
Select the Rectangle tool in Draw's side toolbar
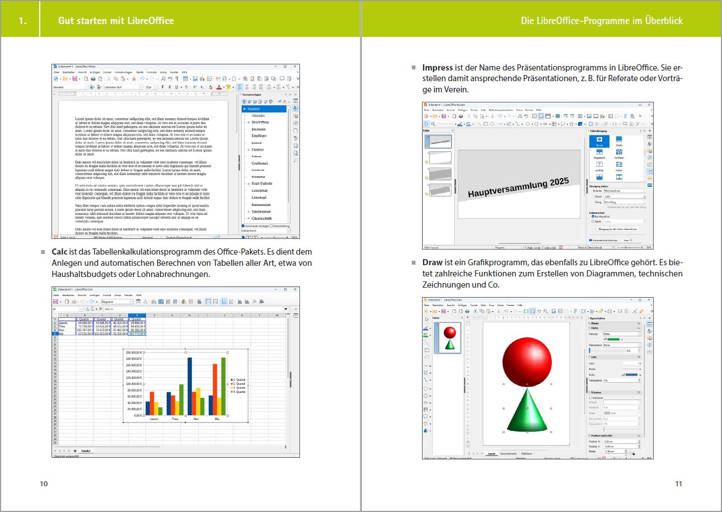(427, 350)
